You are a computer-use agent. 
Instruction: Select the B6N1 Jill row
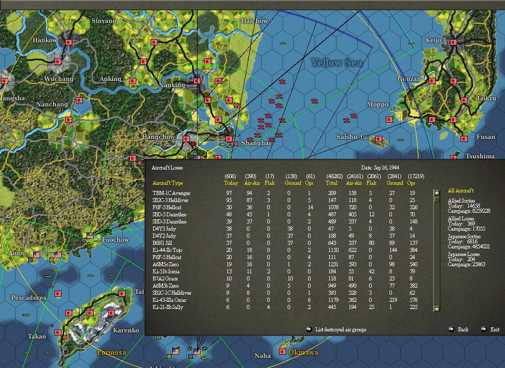(285, 243)
